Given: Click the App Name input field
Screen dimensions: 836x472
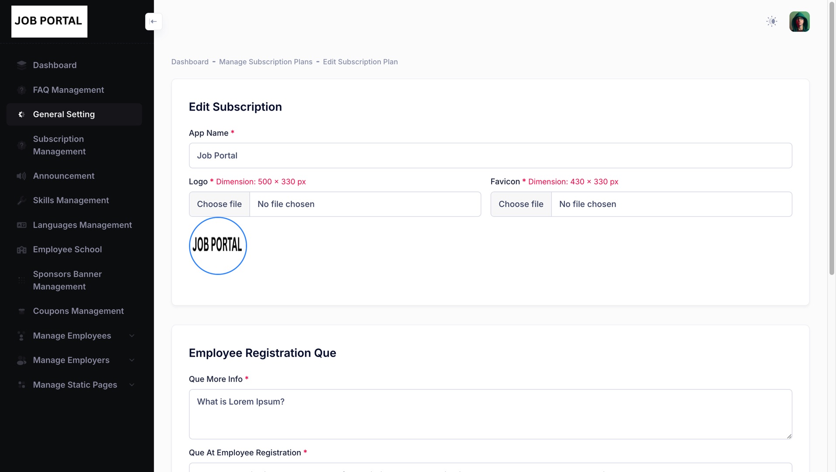Looking at the screenshot, I should click(490, 156).
